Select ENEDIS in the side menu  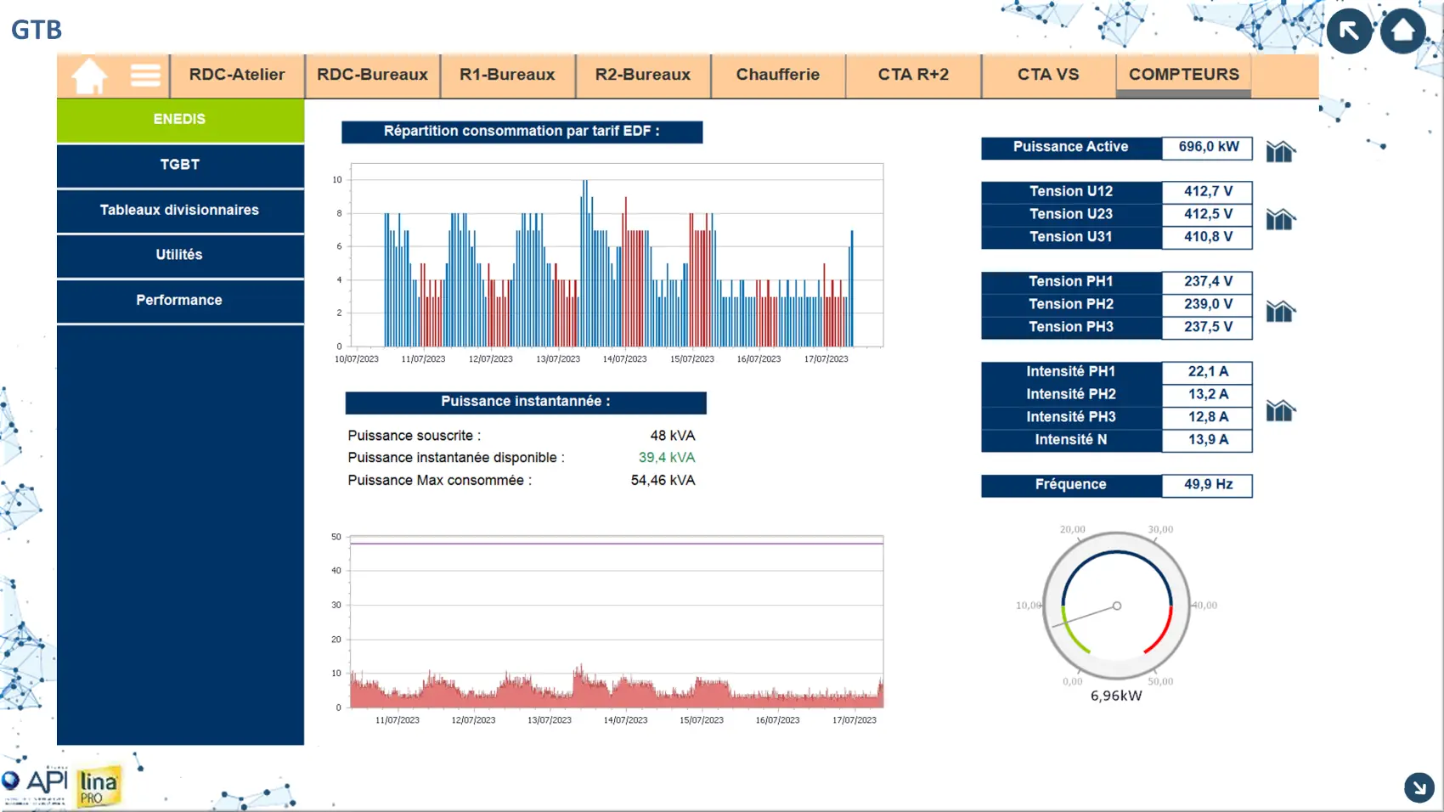(180, 120)
